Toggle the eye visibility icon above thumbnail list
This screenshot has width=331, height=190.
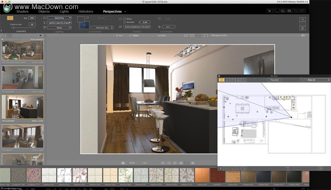(x=40, y=35)
